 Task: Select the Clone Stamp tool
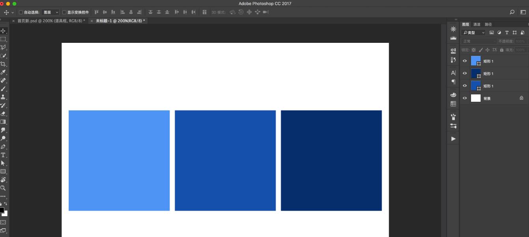[x=3, y=97]
